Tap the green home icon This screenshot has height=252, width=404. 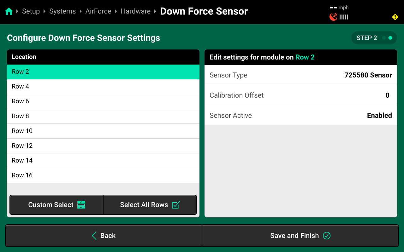9,11
